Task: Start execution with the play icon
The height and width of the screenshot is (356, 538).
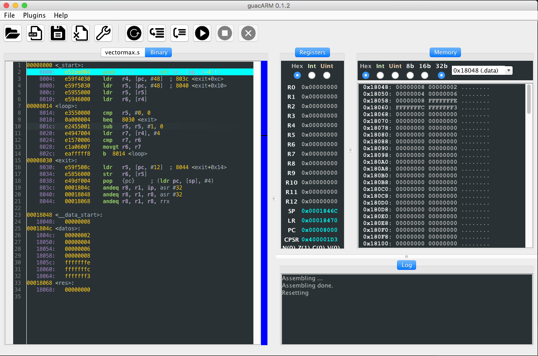Action: tap(202, 33)
